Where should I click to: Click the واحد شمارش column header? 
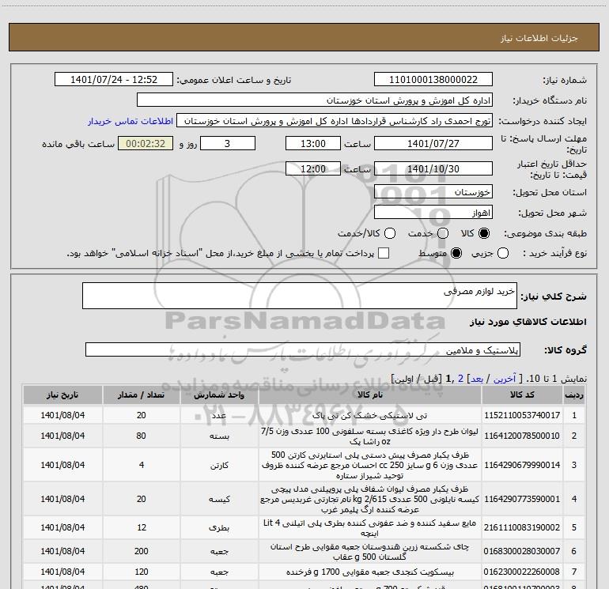[219, 395]
